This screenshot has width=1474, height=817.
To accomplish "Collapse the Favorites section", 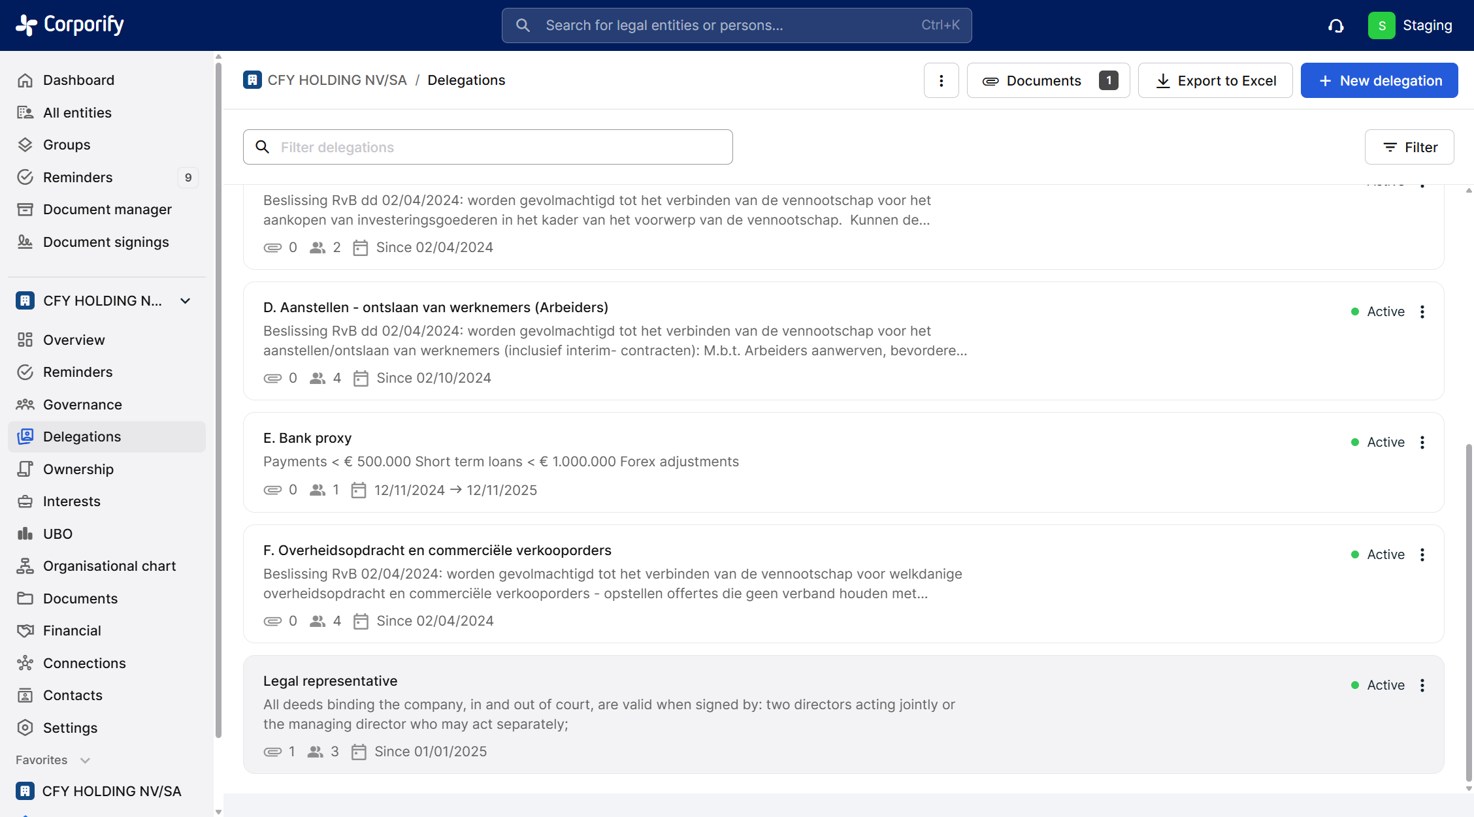I will (x=85, y=760).
